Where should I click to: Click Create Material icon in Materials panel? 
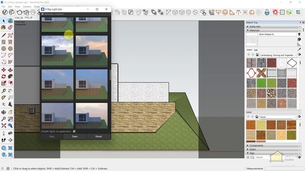(299, 39)
